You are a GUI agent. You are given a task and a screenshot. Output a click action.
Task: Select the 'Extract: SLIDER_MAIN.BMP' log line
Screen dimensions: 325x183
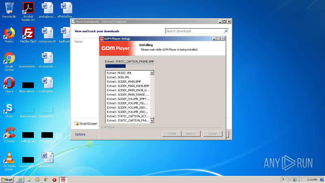pos(124,82)
